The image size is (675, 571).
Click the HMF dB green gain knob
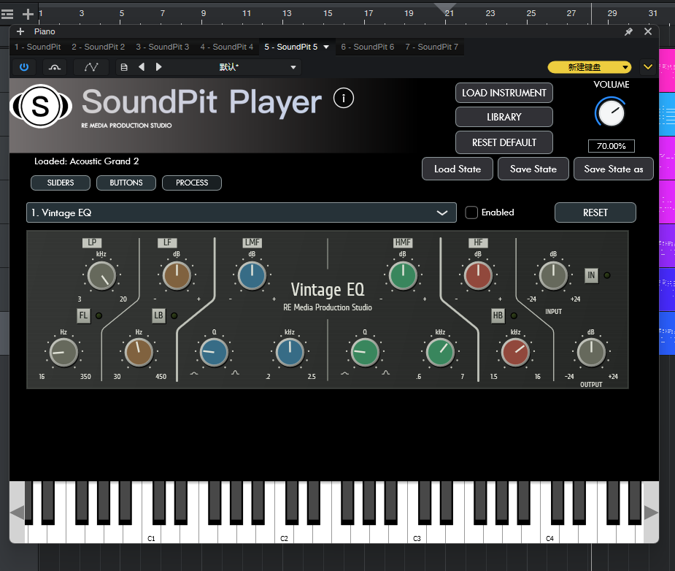(403, 276)
